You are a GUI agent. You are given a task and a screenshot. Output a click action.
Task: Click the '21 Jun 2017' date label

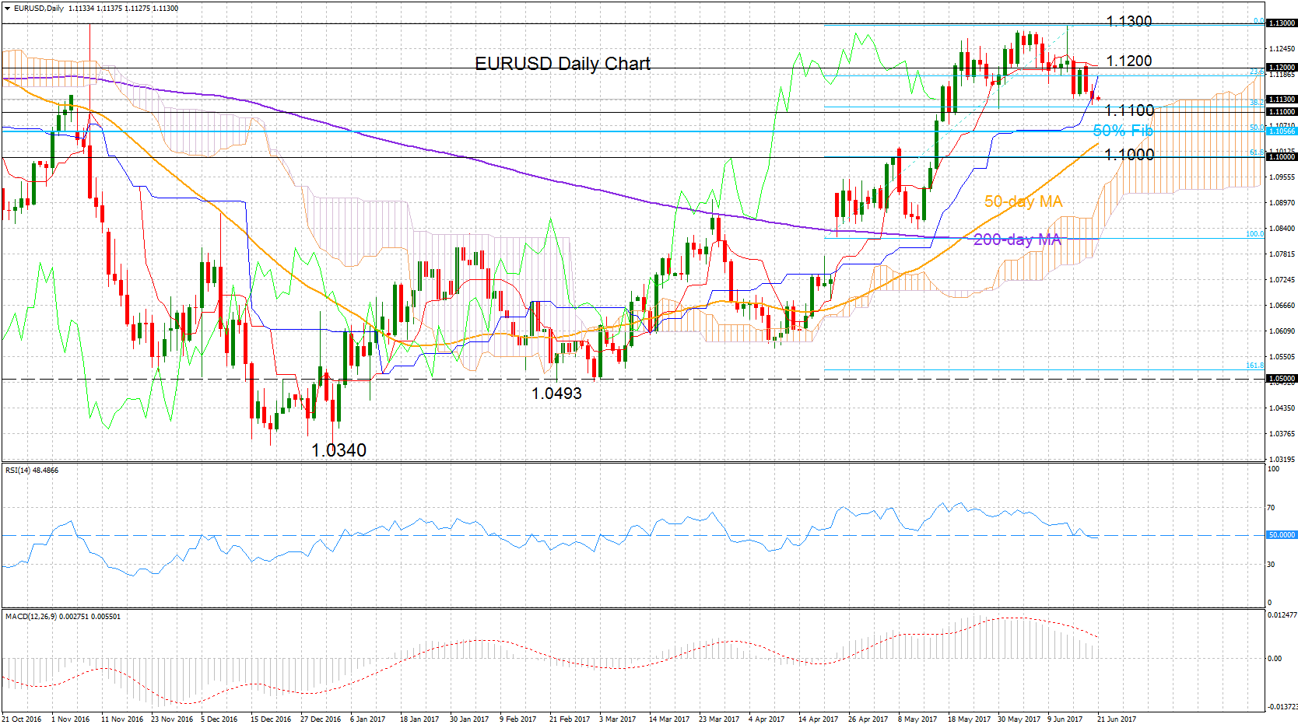coord(1117,719)
